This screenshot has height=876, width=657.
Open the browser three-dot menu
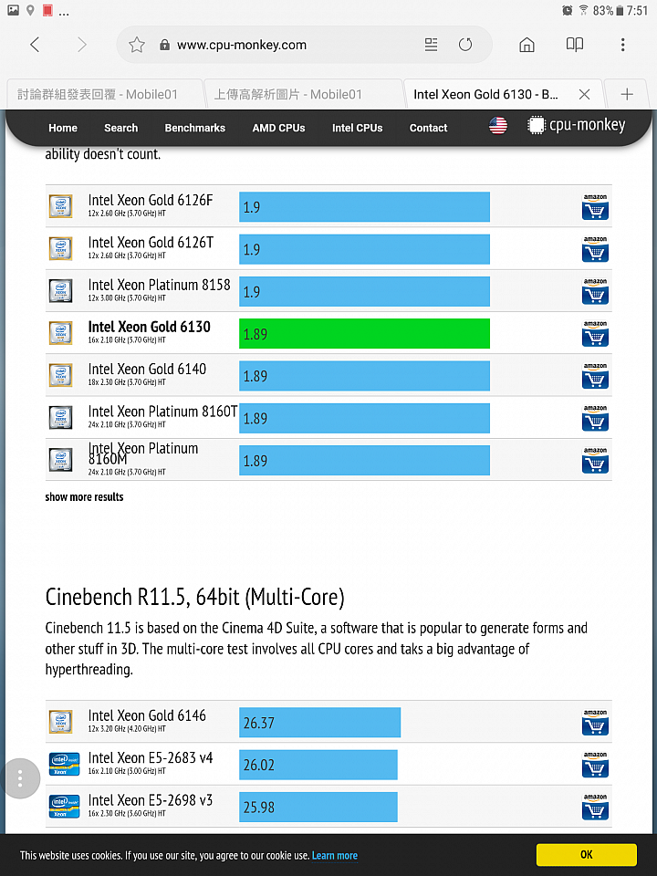pos(622,45)
